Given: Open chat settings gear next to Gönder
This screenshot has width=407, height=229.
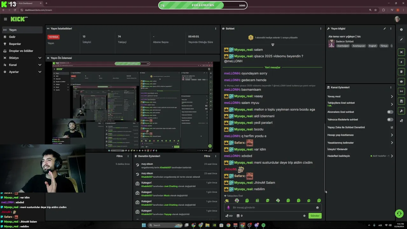Looking at the screenshot, I should pyautogui.click(x=304, y=216).
